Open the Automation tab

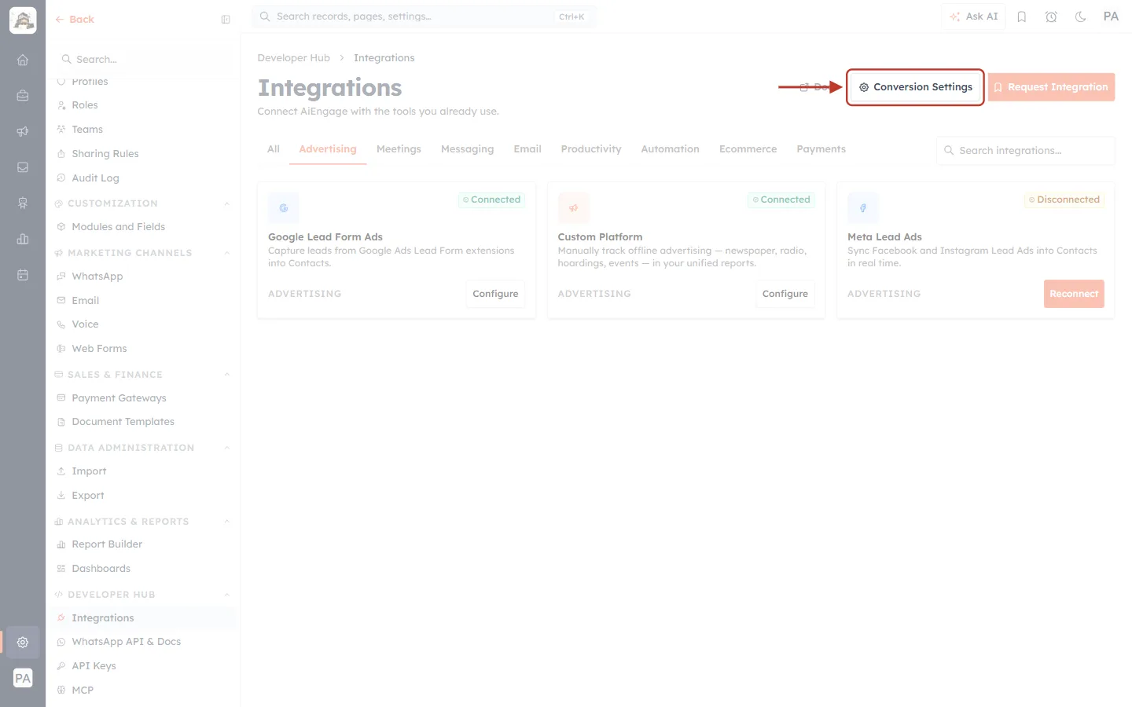pyautogui.click(x=671, y=149)
